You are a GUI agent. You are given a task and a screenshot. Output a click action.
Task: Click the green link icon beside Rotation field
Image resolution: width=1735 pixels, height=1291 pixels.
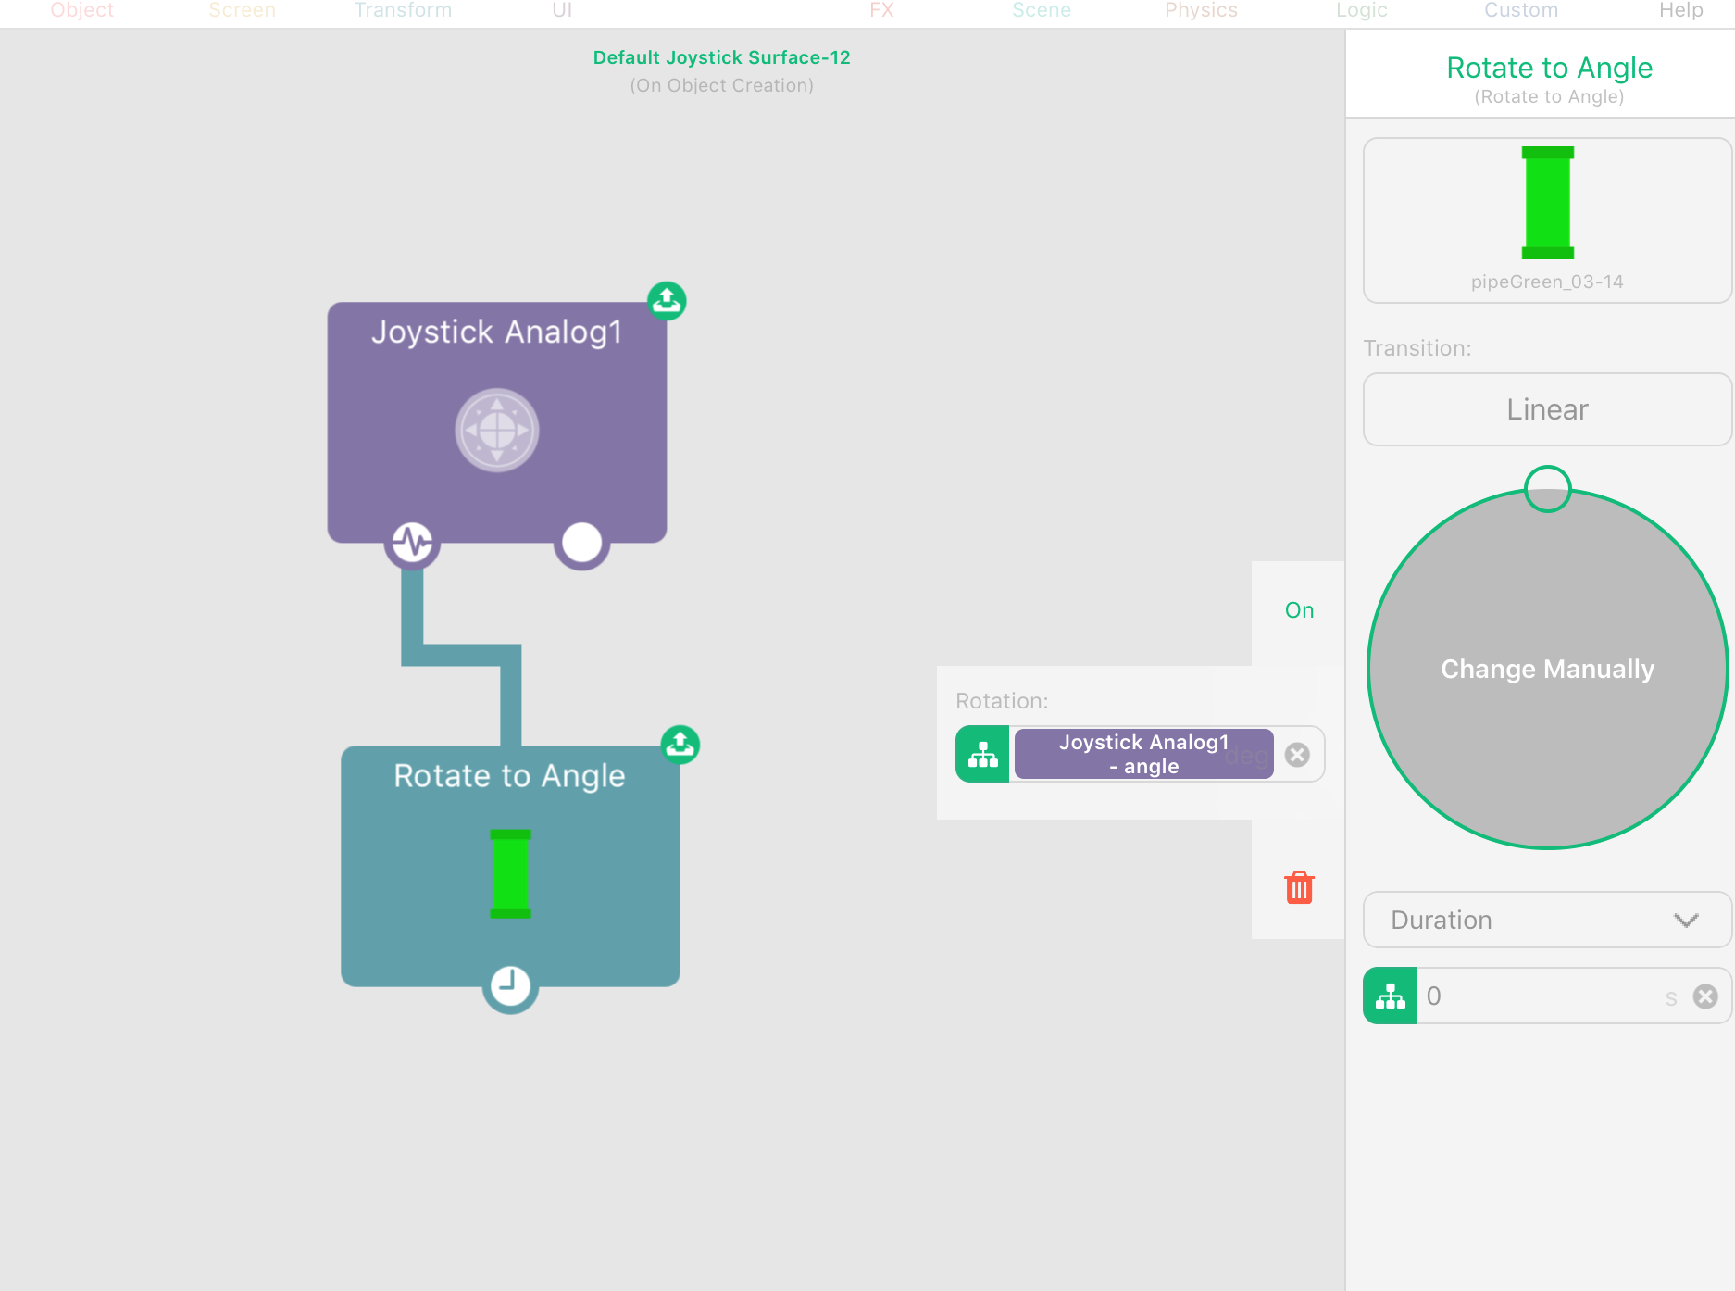pos(982,755)
